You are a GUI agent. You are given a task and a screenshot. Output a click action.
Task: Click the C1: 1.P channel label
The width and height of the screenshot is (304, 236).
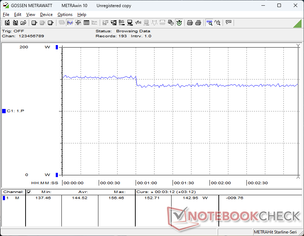click(16, 111)
